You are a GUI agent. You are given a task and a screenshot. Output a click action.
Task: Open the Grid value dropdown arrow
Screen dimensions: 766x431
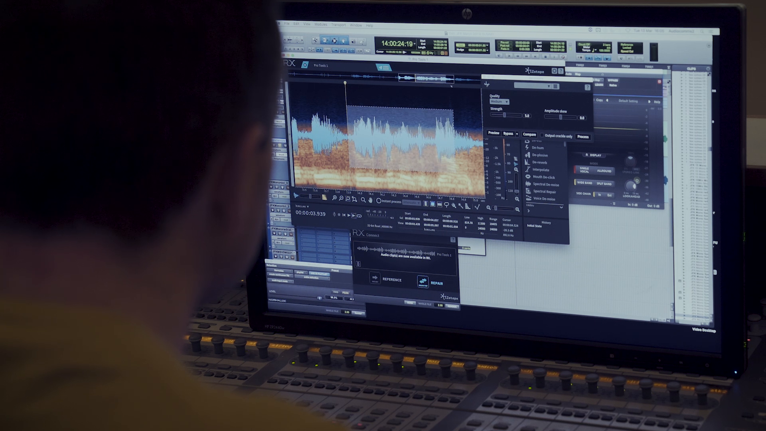(x=487, y=45)
